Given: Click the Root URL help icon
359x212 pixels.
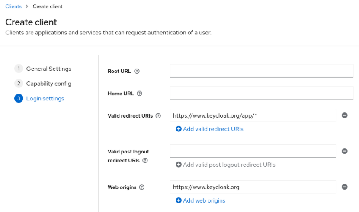Looking at the screenshot, I should 137,71.
